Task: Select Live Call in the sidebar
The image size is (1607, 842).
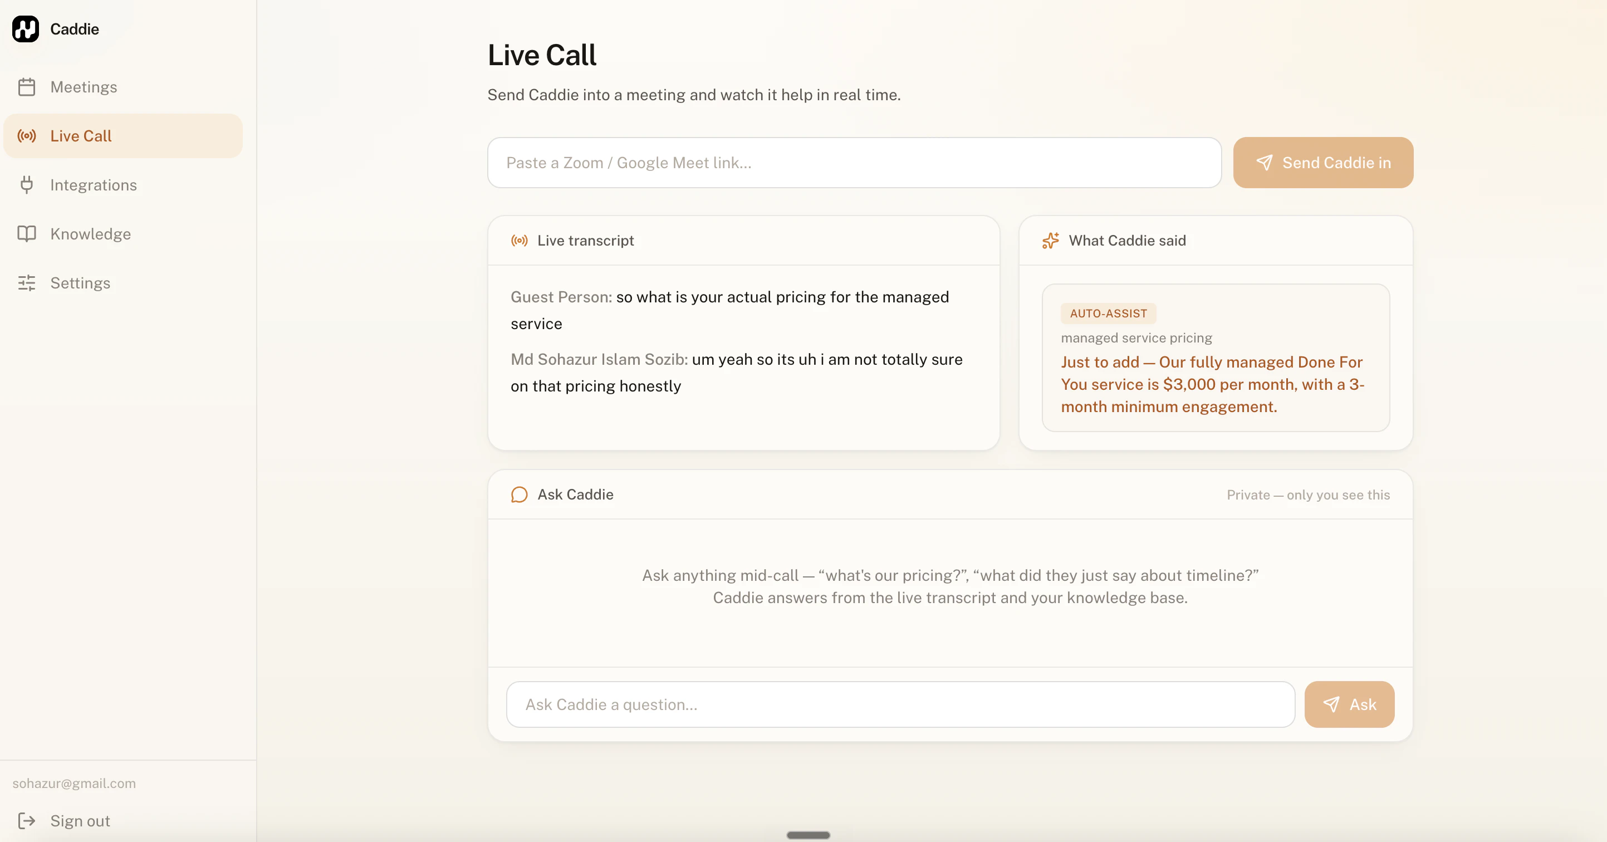Action: [x=123, y=136]
